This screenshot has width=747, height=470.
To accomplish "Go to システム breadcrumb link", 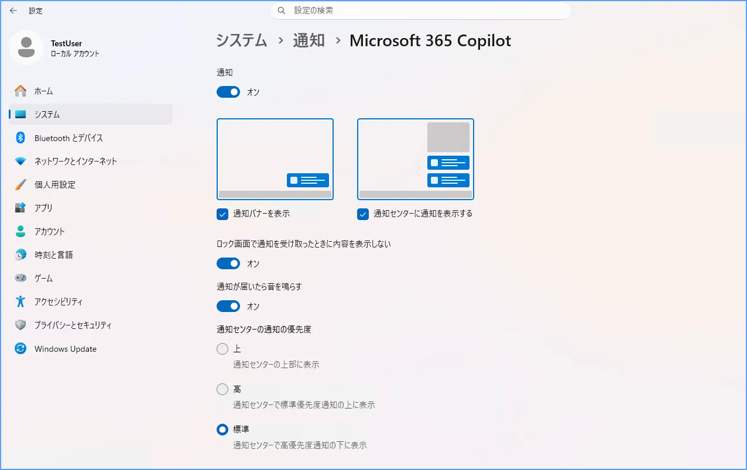I will [242, 40].
